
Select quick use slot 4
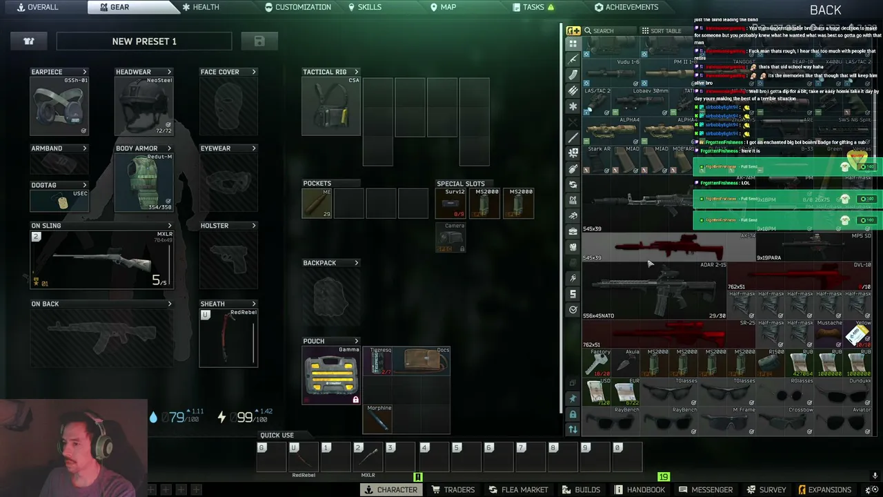pos(432,458)
